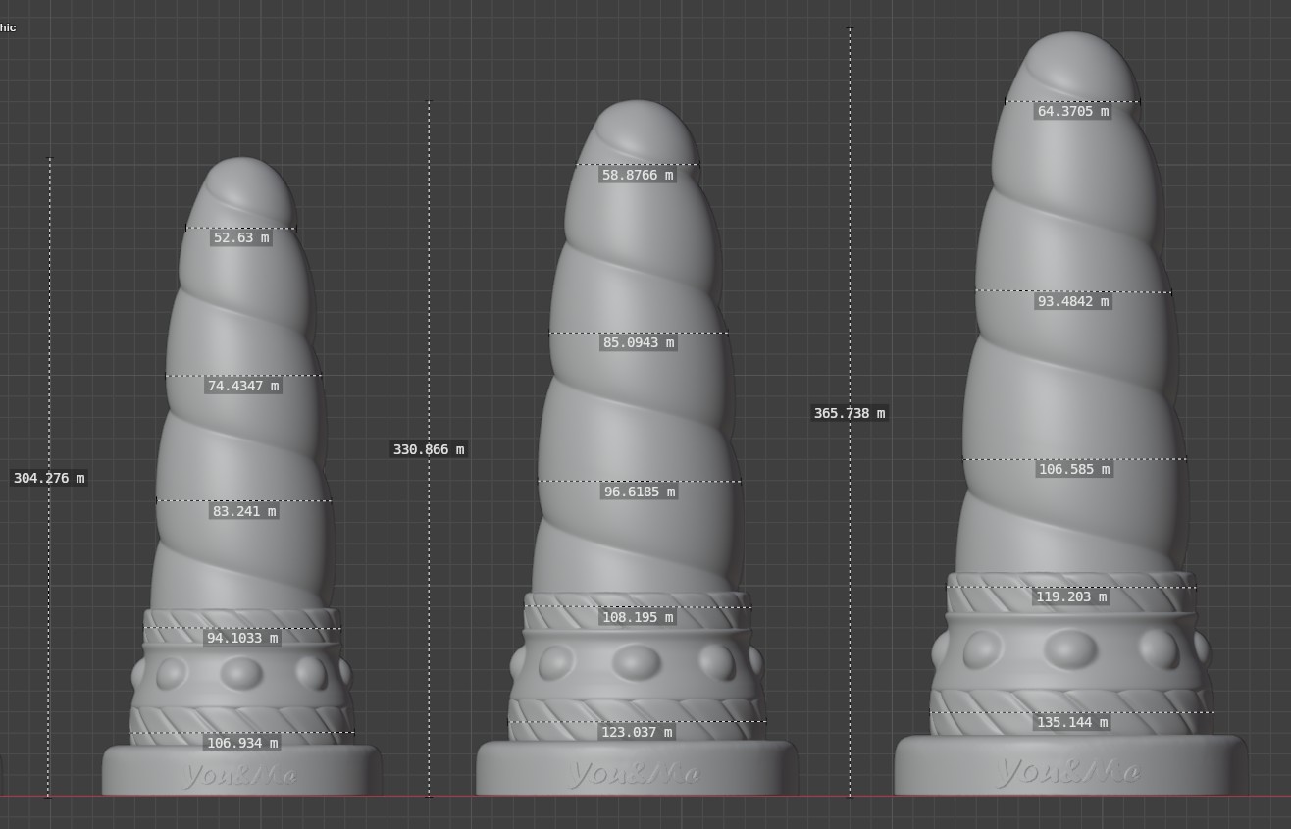Pick the 96.6185 m measurement label

(638, 492)
